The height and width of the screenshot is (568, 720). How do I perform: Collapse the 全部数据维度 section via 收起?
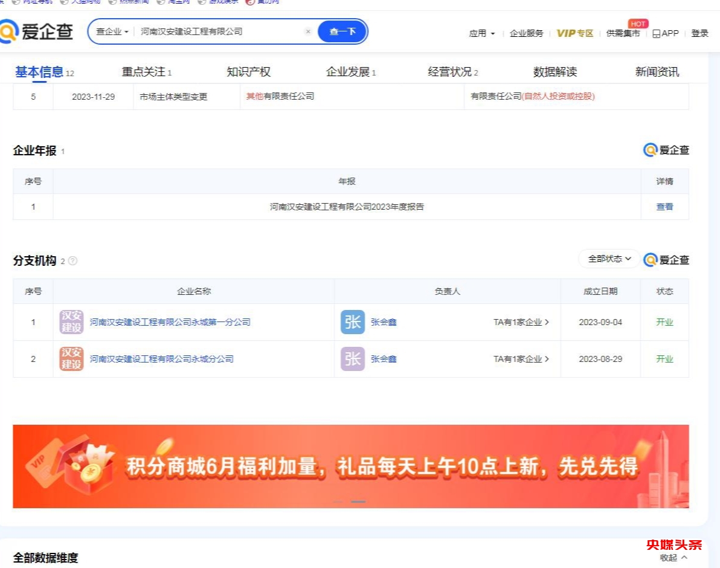pos(673,558)
